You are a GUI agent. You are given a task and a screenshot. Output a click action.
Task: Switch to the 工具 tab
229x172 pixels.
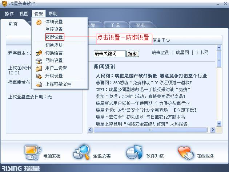coord(115,25)
